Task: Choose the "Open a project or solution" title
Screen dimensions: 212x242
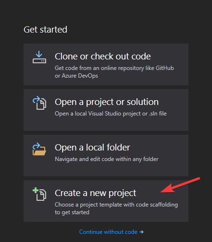Action: coord(107,102)
